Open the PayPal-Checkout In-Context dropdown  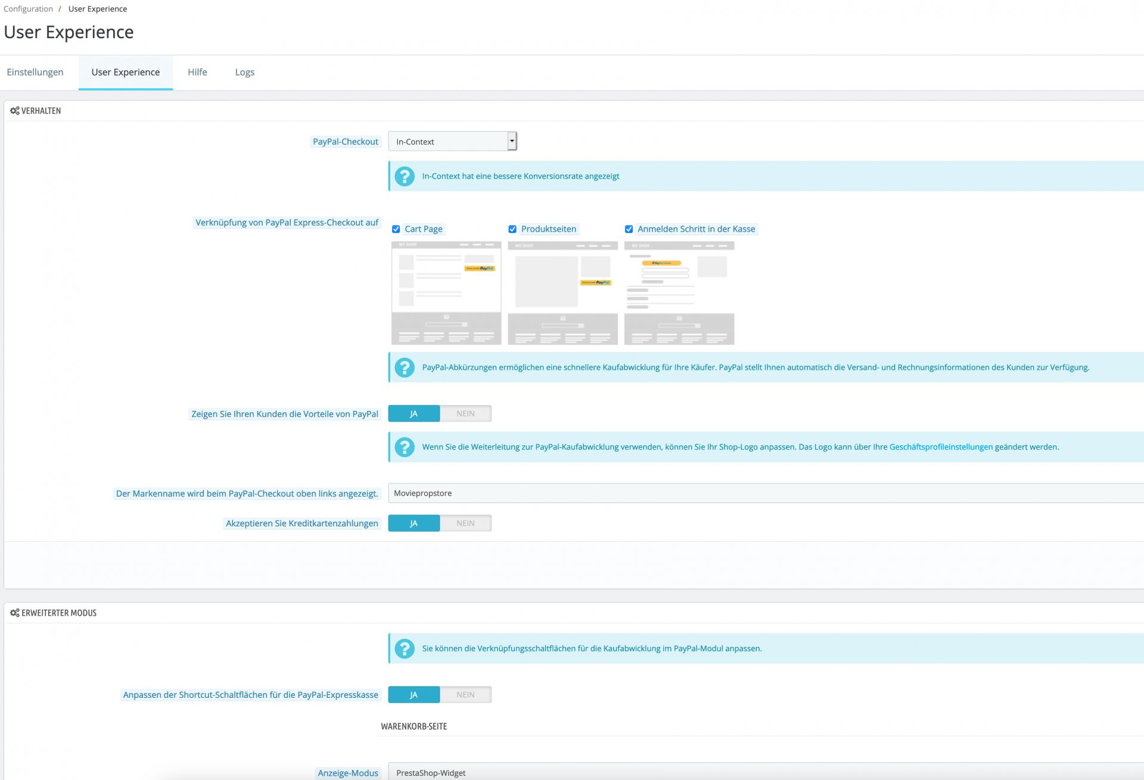click(452, 142)
